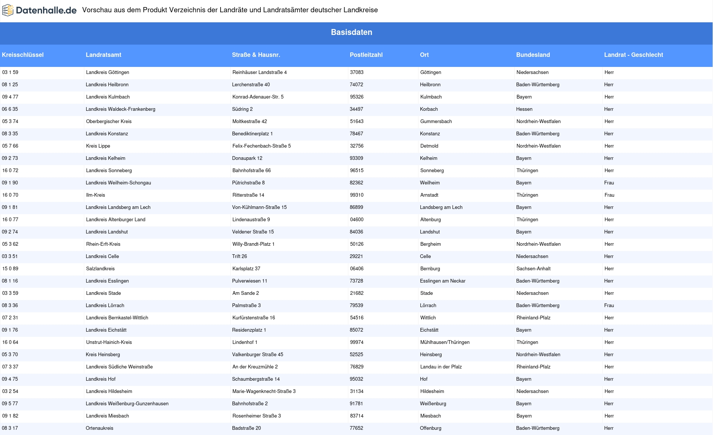
Task: Click the Straße & Hausnr. column header
Action: tap(256, 55)
